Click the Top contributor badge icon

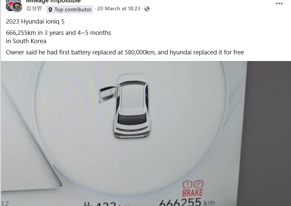50,9
